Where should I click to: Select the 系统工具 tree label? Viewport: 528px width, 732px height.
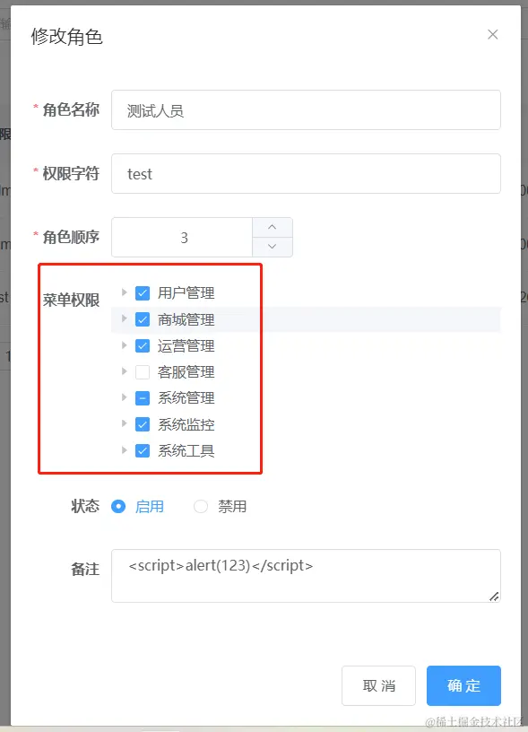(x=186, y=451)
